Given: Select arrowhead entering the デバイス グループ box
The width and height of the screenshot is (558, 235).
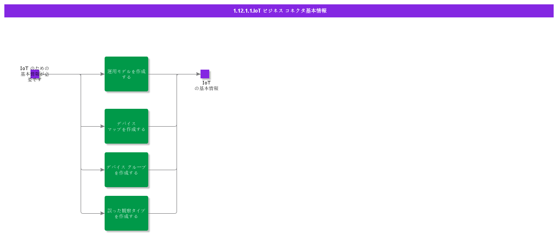Looking at the screenshot, I should pyautogui.click(x=102, y=170).
